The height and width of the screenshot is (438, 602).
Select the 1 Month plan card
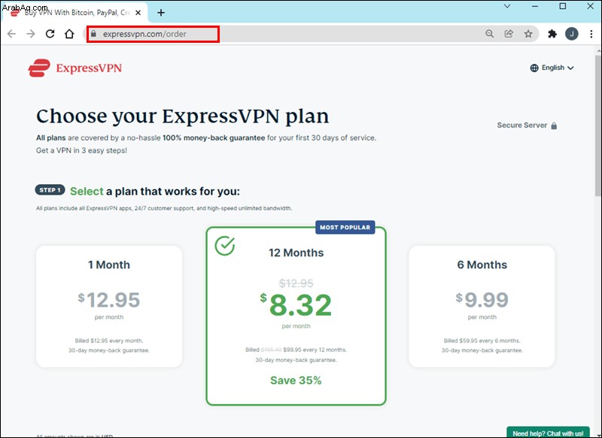click(109, 307)
